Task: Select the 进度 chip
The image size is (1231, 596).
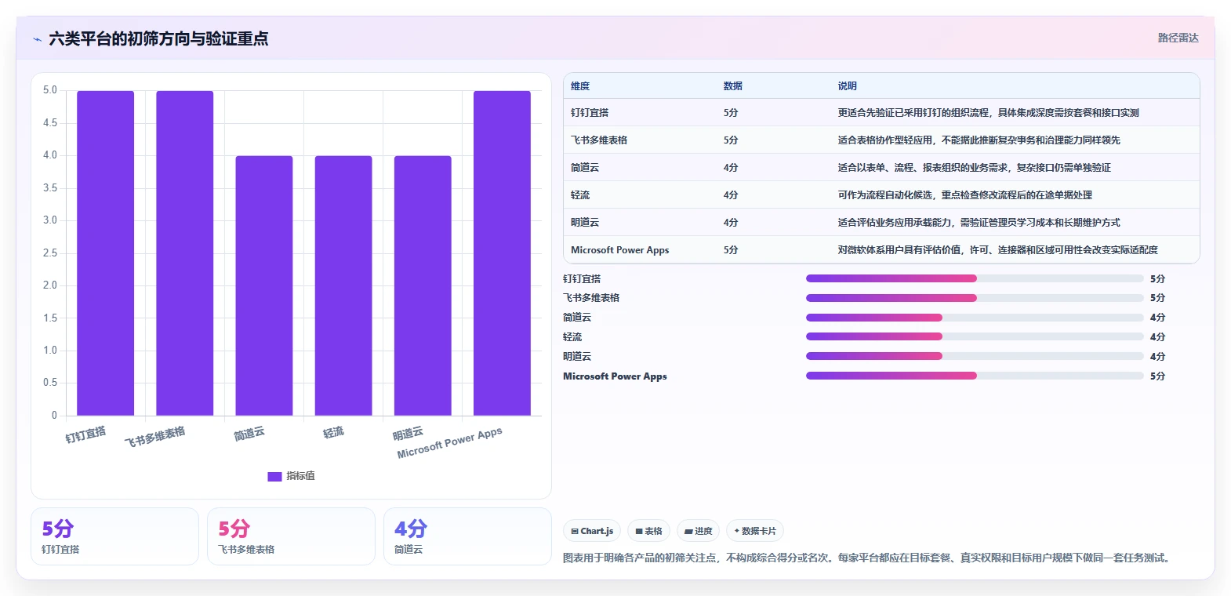Action: (698, 531)
